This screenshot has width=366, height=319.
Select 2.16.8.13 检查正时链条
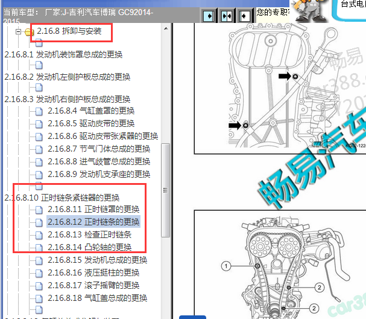point(90,234)
